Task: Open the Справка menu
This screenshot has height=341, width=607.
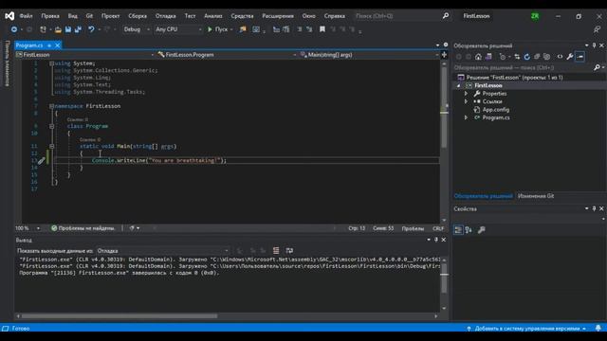Action: (x=335, y=16)
